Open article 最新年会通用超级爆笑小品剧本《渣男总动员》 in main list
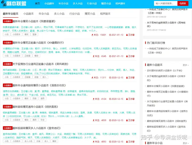Screen dimensions: 192x145 [x=39, y=85]
